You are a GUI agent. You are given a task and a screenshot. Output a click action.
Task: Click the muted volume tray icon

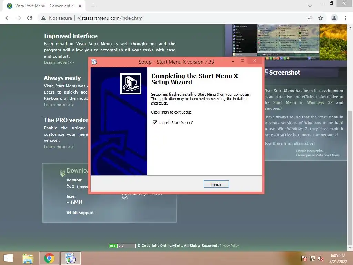[x=321, y=258]
